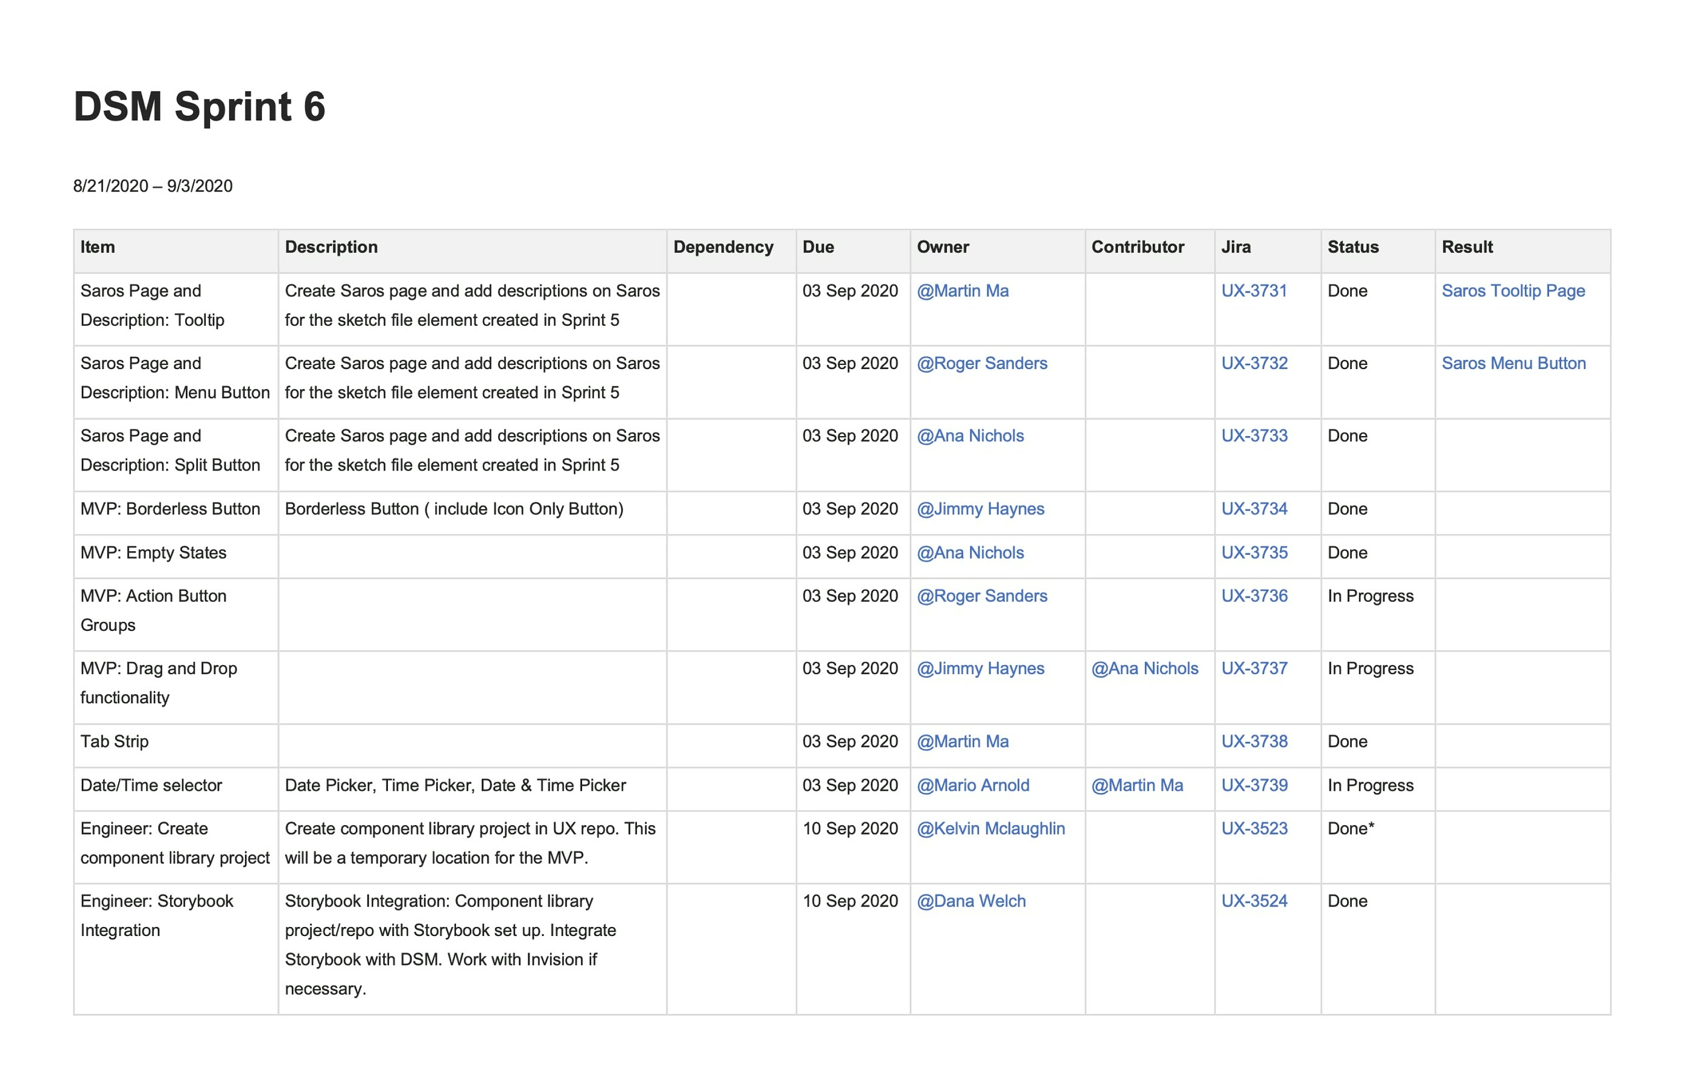
Task: Click '10 Sep 2020' due date for Dana Welch
Action: tap(850, 901)
